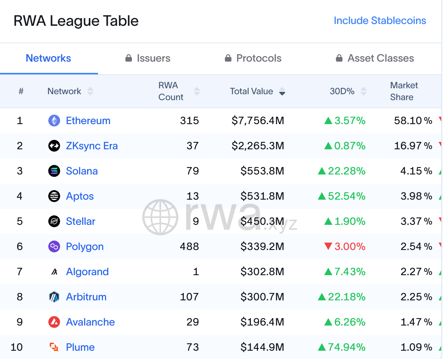The width and height of the screenshot is (443, 359).
Task: Click the Plume logo icon
Action: [x=54, y=347]
